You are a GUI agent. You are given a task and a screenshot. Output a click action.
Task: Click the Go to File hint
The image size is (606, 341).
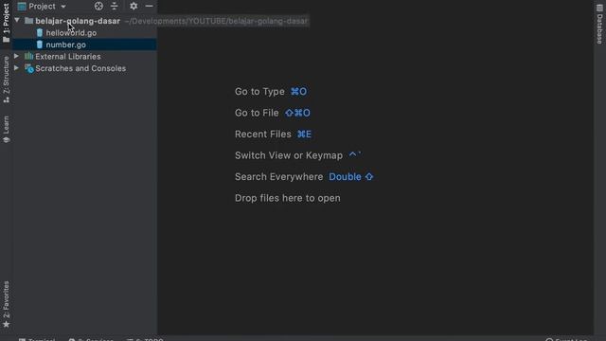(x=273, y=113)
